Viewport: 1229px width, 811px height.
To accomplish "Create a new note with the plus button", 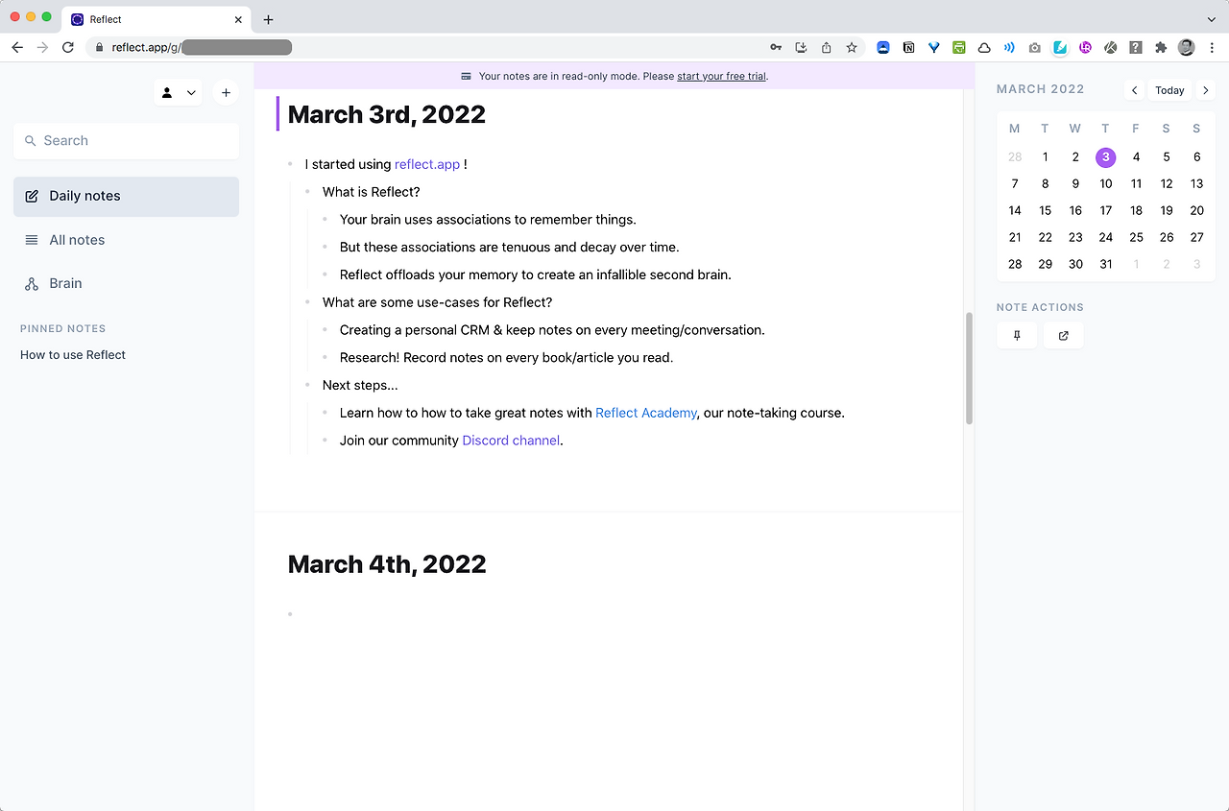I will coord(226,93).
